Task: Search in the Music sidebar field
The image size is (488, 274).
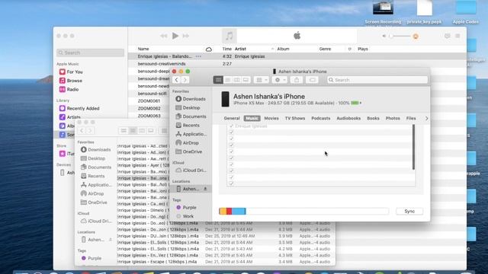Action: pyautogui.click(x=90, y=53)
